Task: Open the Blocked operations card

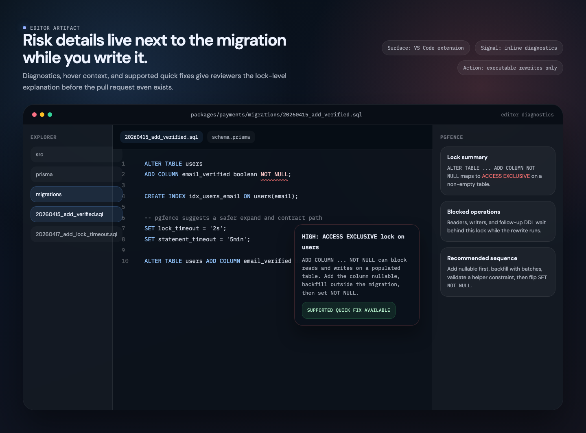Action: click(x=497, y=221)
